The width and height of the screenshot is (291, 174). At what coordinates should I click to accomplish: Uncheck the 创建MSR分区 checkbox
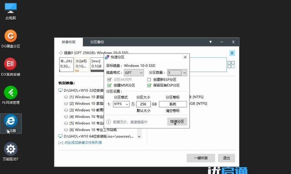[x=109, y=85]
